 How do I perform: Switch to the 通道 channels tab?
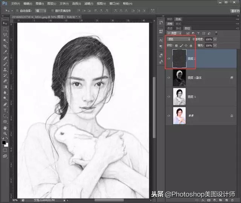click(x=170, y=28)
